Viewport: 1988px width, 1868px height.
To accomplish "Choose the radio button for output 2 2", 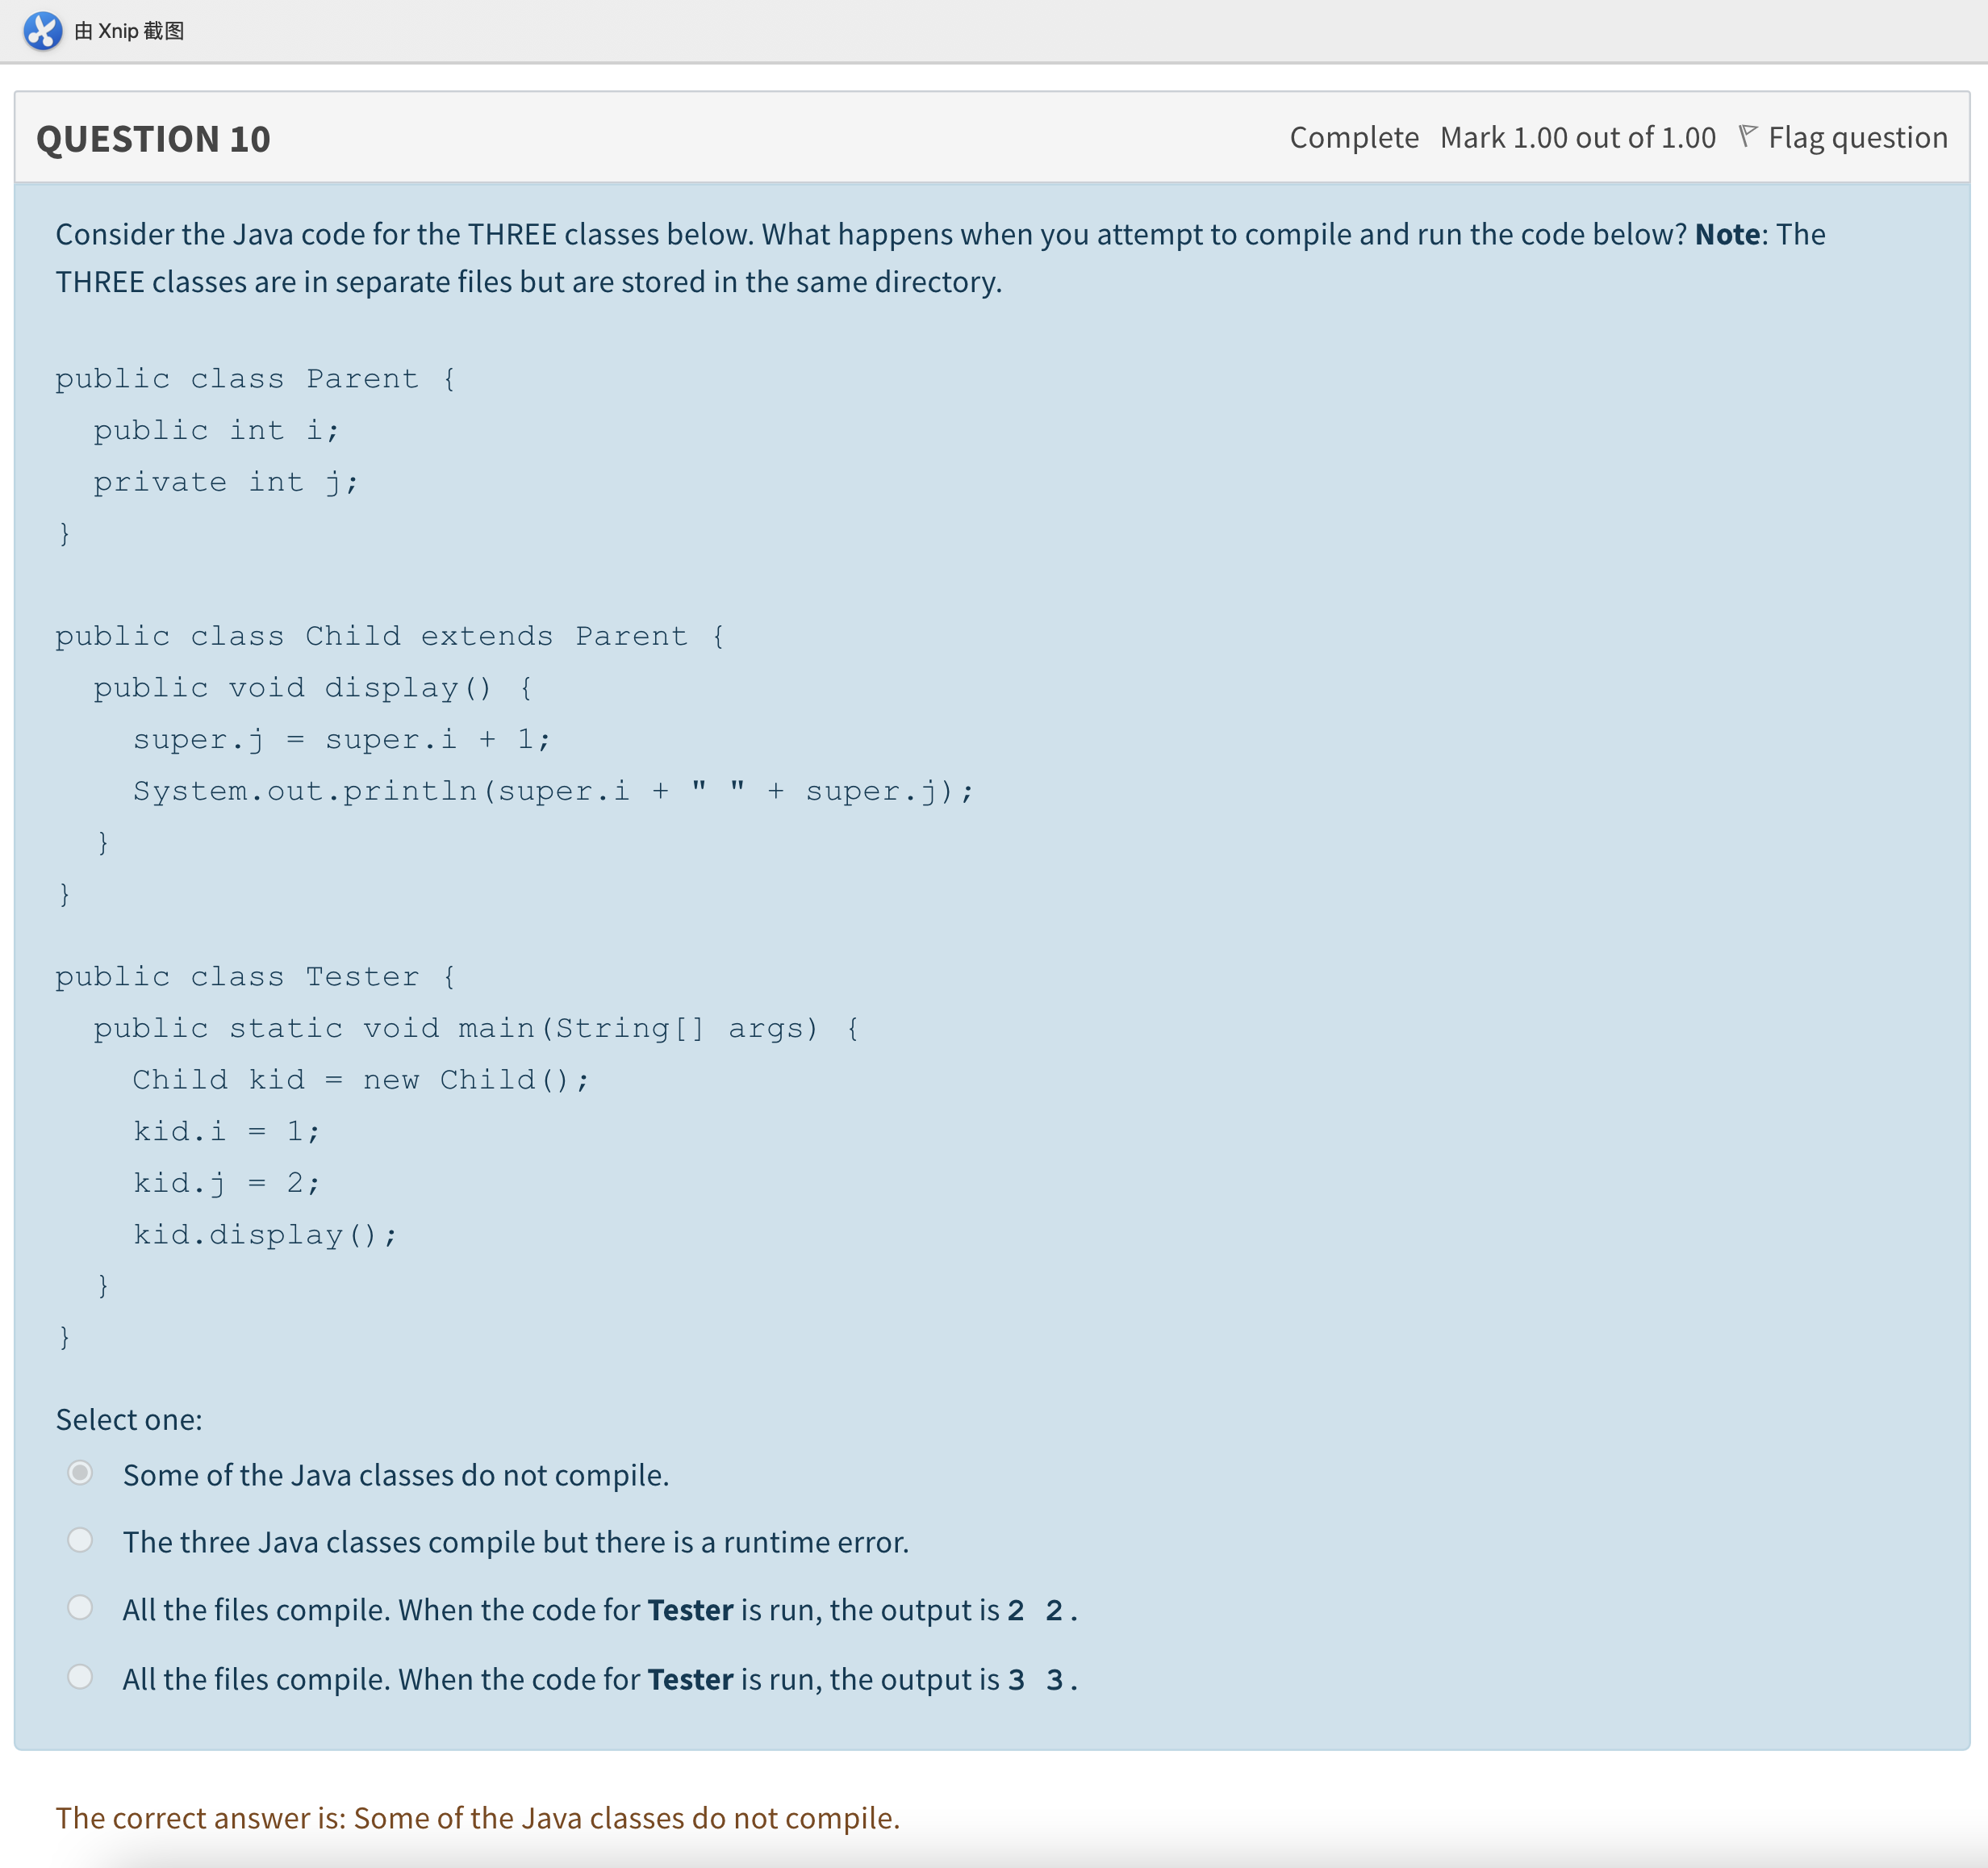I will 80,1608.
